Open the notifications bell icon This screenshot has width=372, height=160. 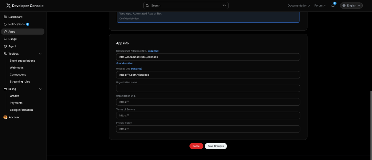pyautogui.click(x=333, y=6)
